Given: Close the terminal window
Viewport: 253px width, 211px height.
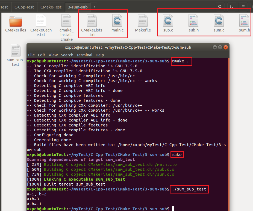Looking at the screenshot, I should click(226, 47).
